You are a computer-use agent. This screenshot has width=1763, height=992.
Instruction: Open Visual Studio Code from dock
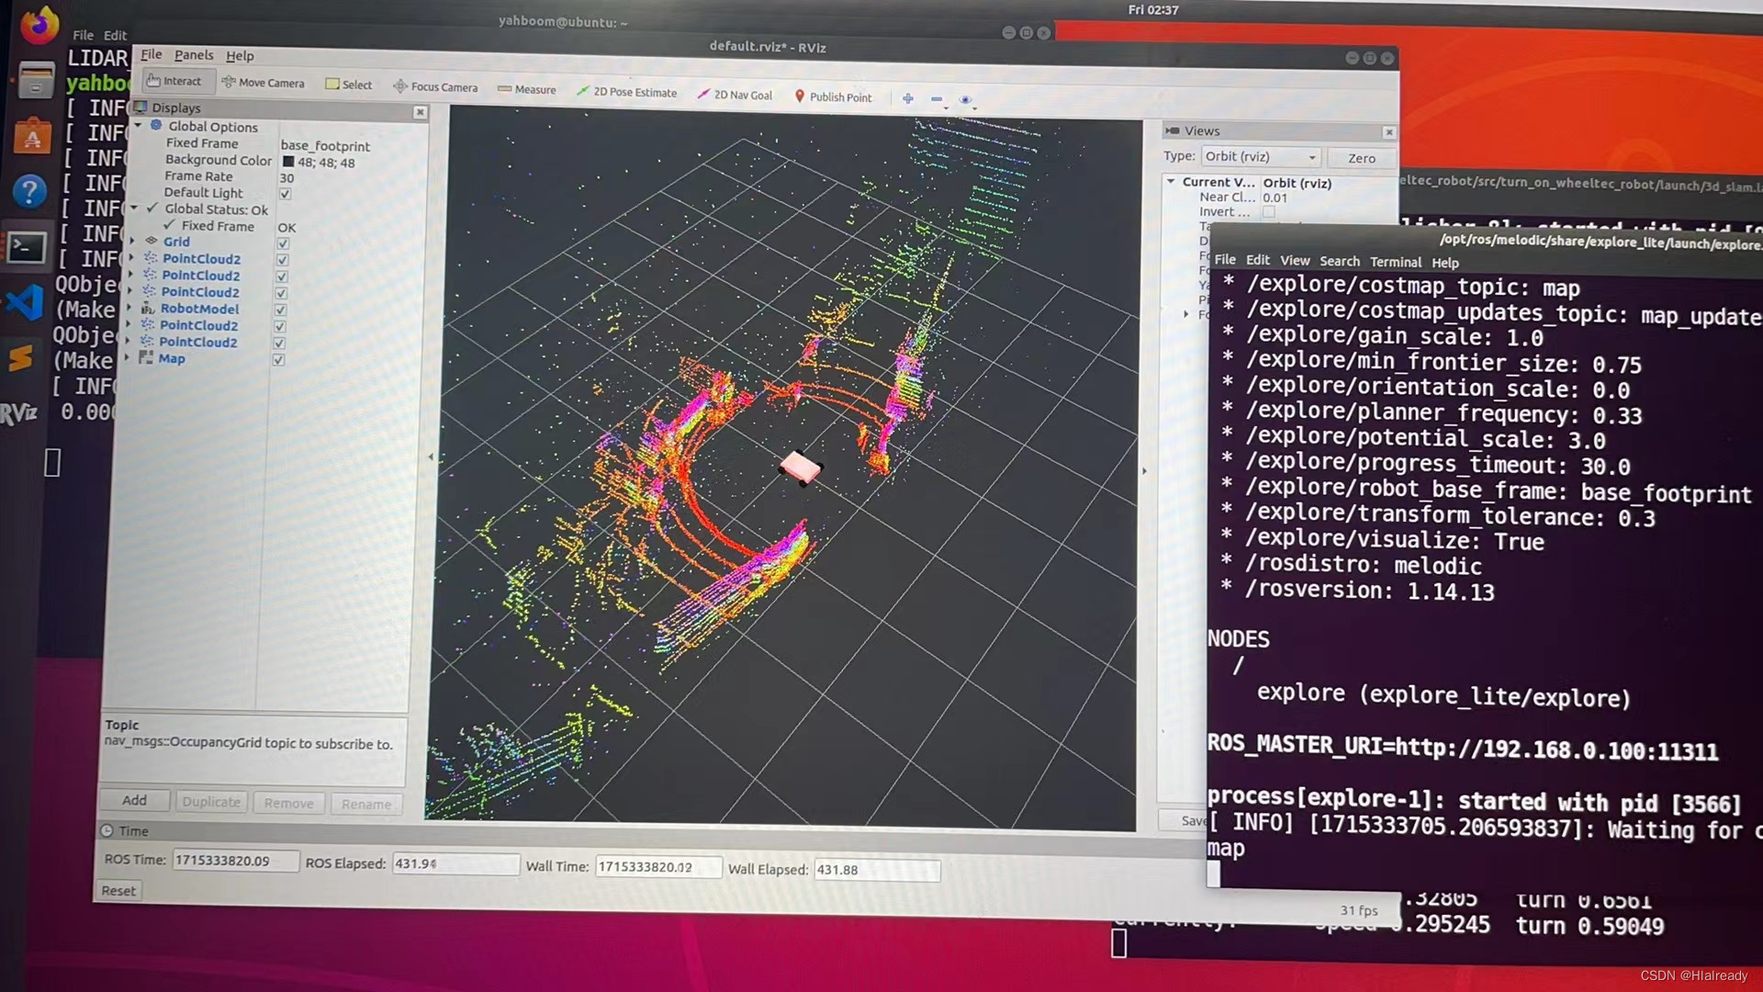tap(26, 302)
